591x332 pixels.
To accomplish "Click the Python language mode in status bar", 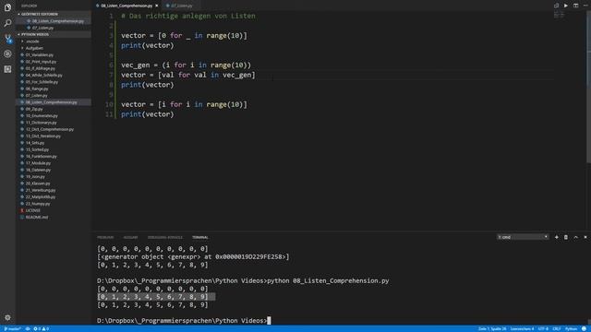I will tap(571, 328).
